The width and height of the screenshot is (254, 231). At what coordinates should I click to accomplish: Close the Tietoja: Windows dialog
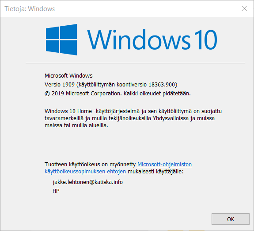click(x=244, y=8)
